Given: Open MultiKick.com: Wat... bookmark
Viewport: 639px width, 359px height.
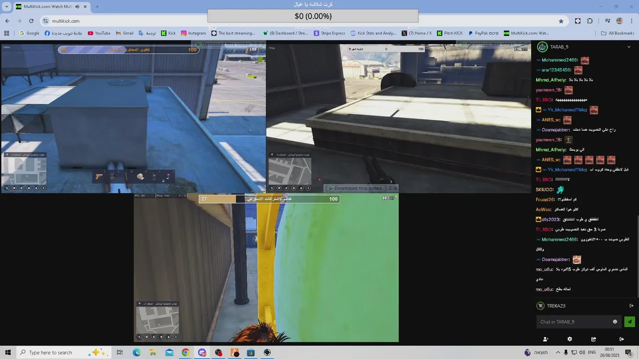Looking at the screenshot, I should click(526, 33).
